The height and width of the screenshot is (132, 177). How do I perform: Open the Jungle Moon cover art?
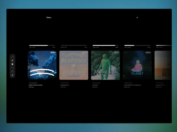point(163,65)
